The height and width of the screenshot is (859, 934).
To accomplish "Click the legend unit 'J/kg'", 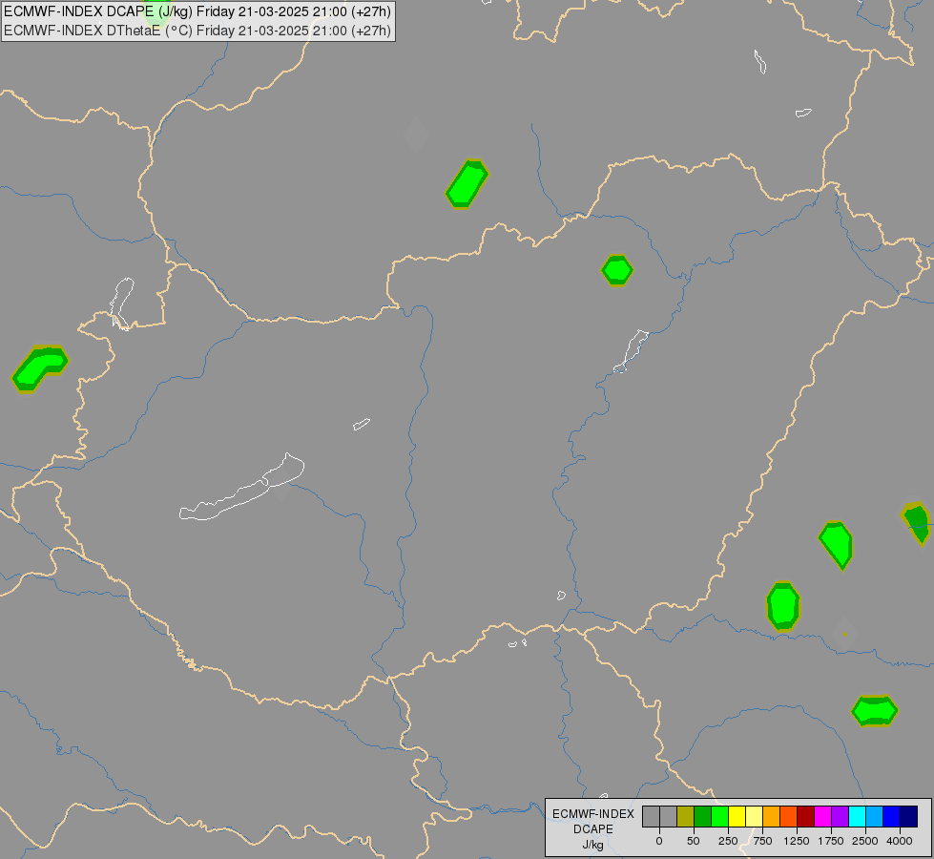I will pos(593,845).
